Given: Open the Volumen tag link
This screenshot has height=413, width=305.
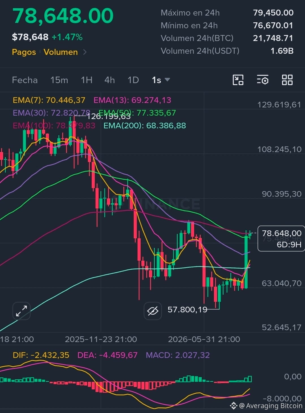Looking at the screenshot, I should coord(61,52).
